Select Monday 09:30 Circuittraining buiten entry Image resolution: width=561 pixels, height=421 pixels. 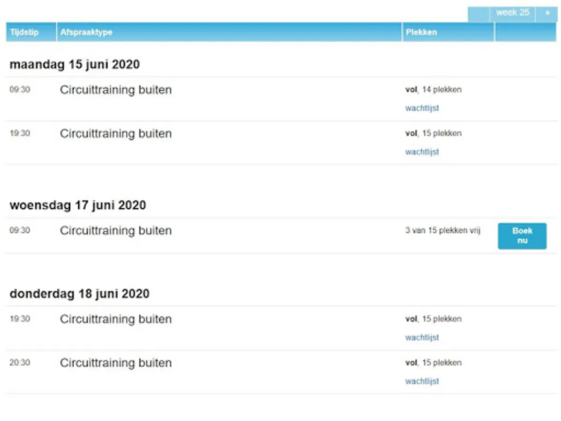click(x=116, y=90)
